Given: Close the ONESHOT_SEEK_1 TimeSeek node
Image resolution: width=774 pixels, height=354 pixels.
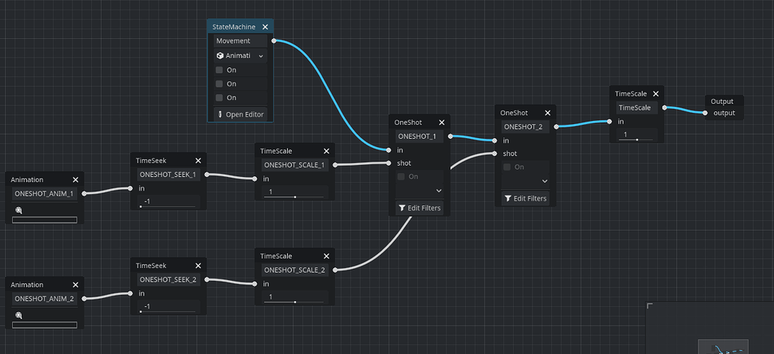Looking at the screenshot, I should [198, 161].
